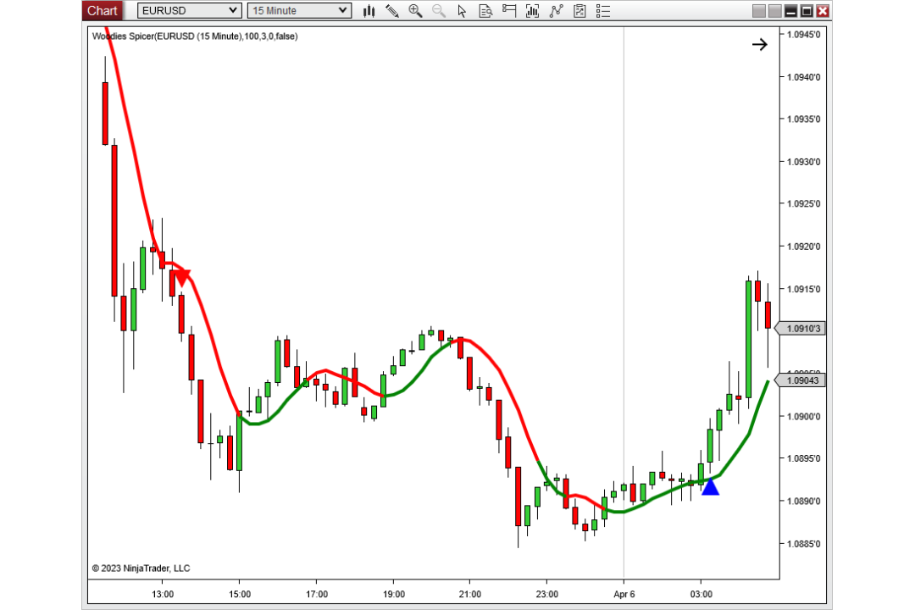
Task: Click the 17:00 time axis label
Action: point(316,594)
